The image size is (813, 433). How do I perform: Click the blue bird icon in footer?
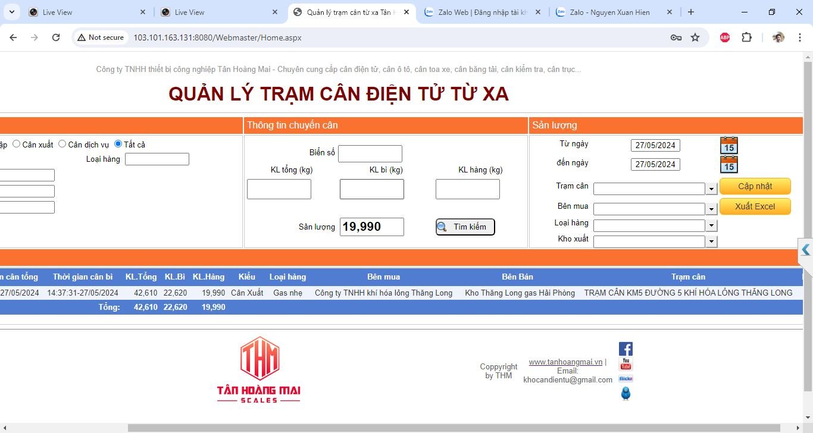click(626, 393)
